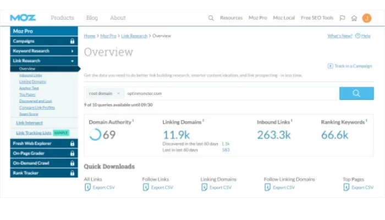Open the Blog menu item

[92, 18]
